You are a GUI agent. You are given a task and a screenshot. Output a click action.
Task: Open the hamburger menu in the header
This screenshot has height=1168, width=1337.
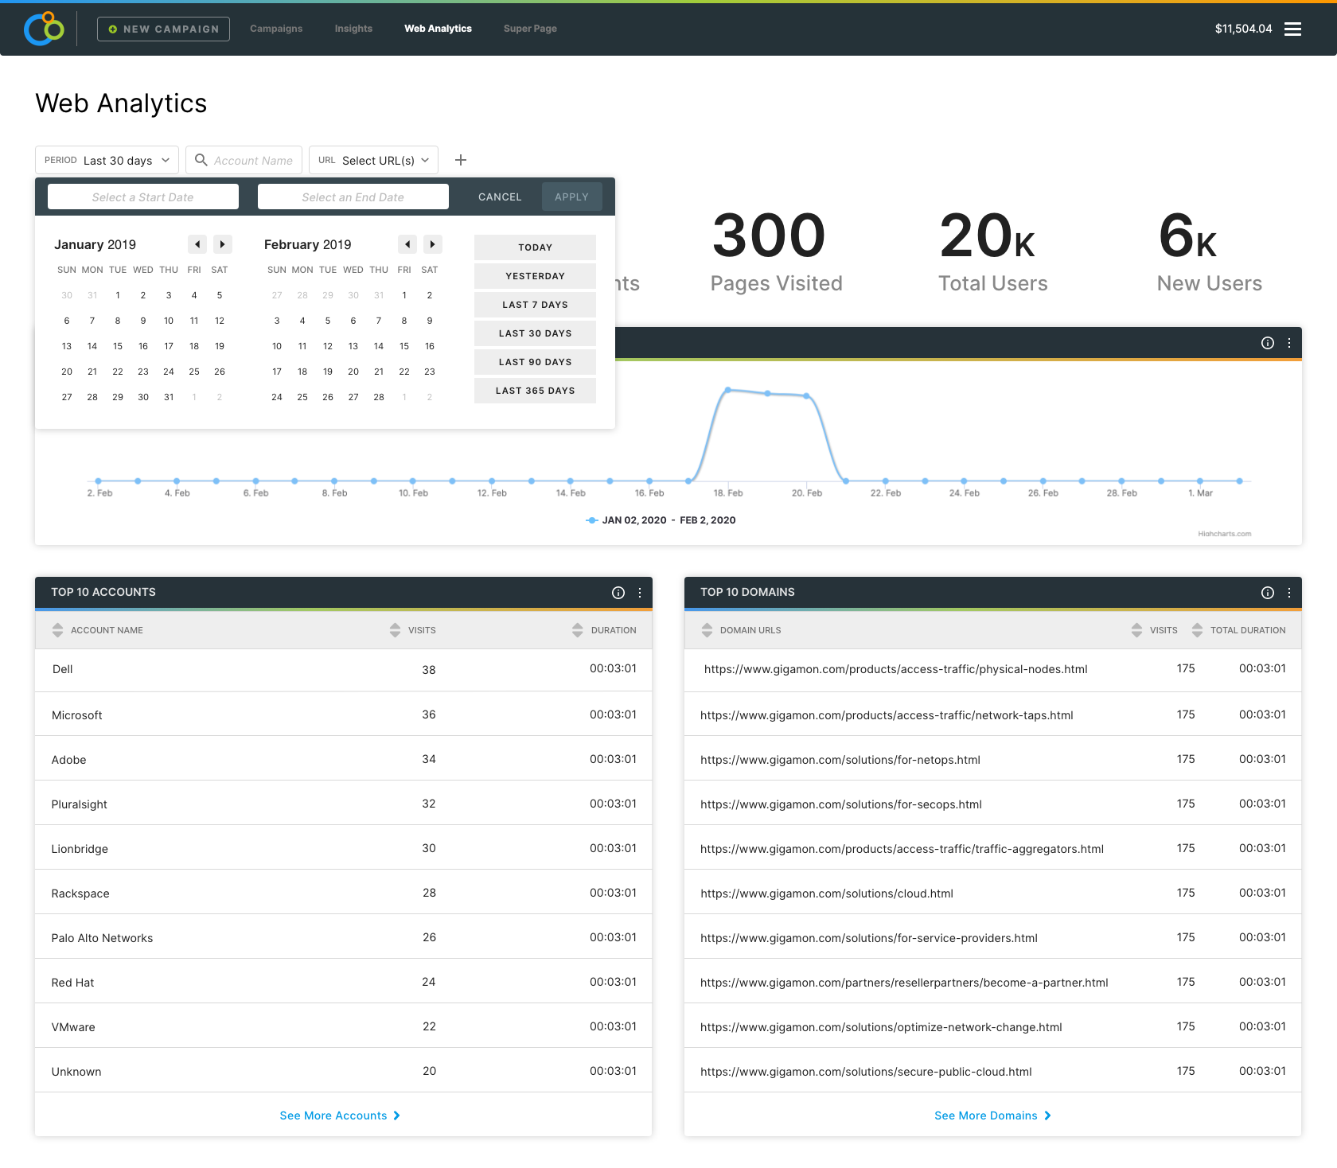pos(1293,29)
